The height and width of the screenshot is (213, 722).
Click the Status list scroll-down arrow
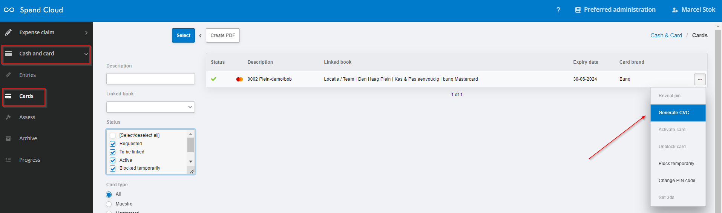click(190, 161)
